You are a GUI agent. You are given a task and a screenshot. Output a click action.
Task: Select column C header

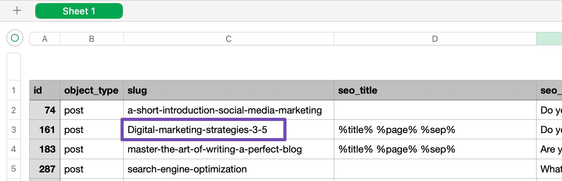(x=229, y=39)
